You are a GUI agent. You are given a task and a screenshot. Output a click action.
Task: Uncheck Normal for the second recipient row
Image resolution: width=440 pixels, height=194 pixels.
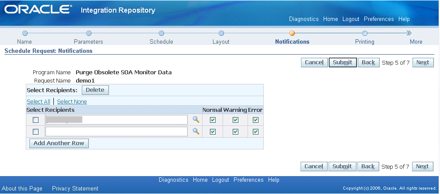(213, 132)
